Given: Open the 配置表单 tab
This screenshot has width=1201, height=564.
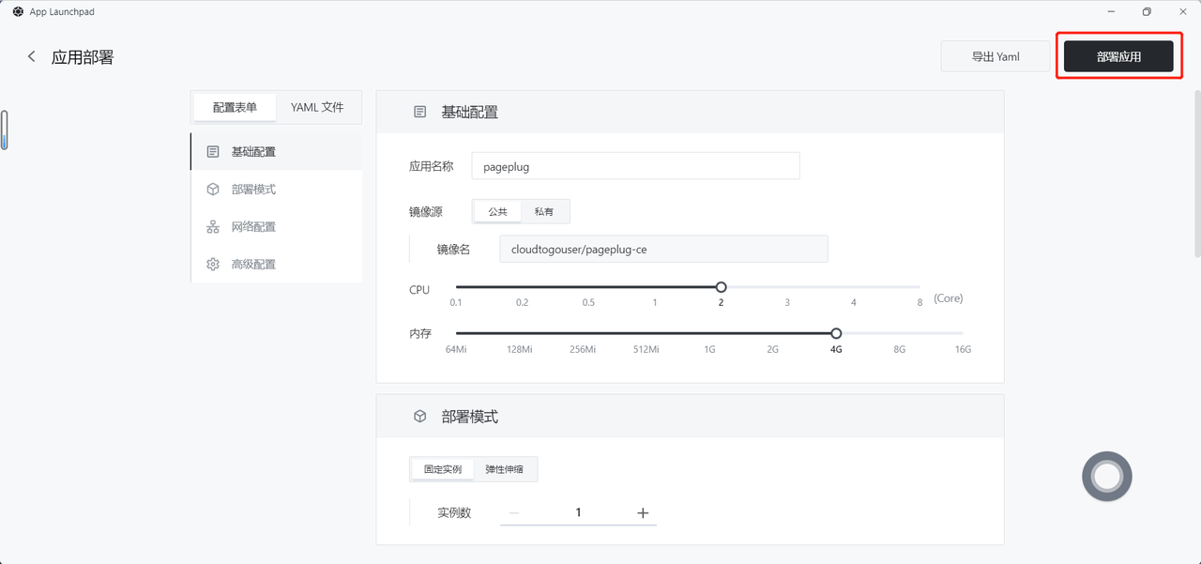Looking at the screenshot, I should click(235, 108).
